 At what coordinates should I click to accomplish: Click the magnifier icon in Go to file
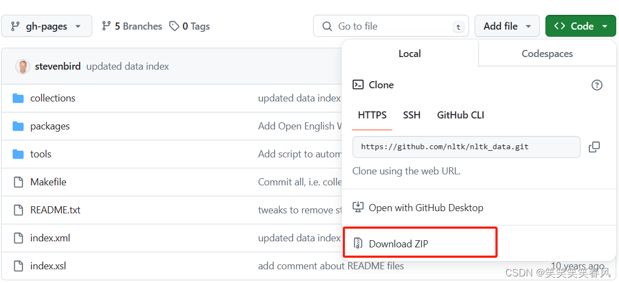(327, 26)
